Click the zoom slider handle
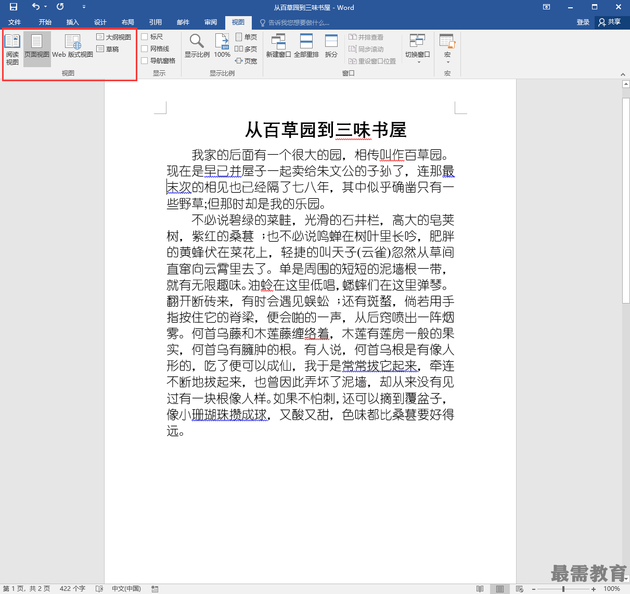The width and height of the screenshot is (630, 594). (563, 589)
